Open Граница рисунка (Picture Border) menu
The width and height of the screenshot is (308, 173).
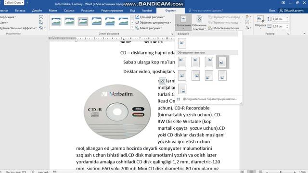150,17
